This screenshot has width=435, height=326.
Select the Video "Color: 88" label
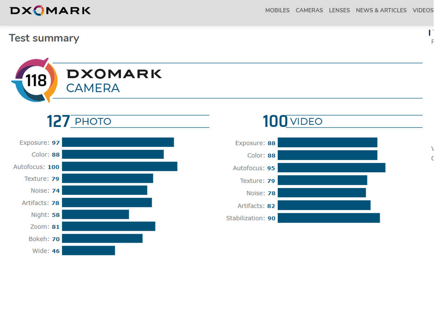tap(261, 155)
